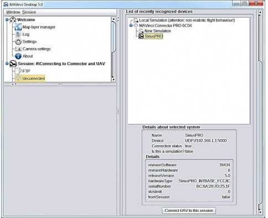Click the Local Simulation icon

(x=136, y=20)
